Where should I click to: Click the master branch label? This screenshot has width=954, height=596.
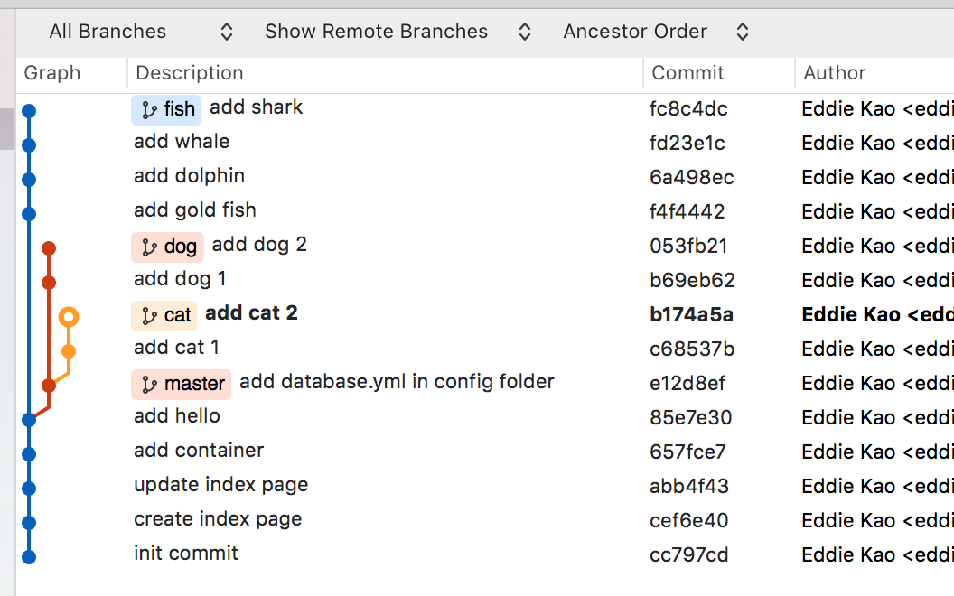tap(182, 384)
